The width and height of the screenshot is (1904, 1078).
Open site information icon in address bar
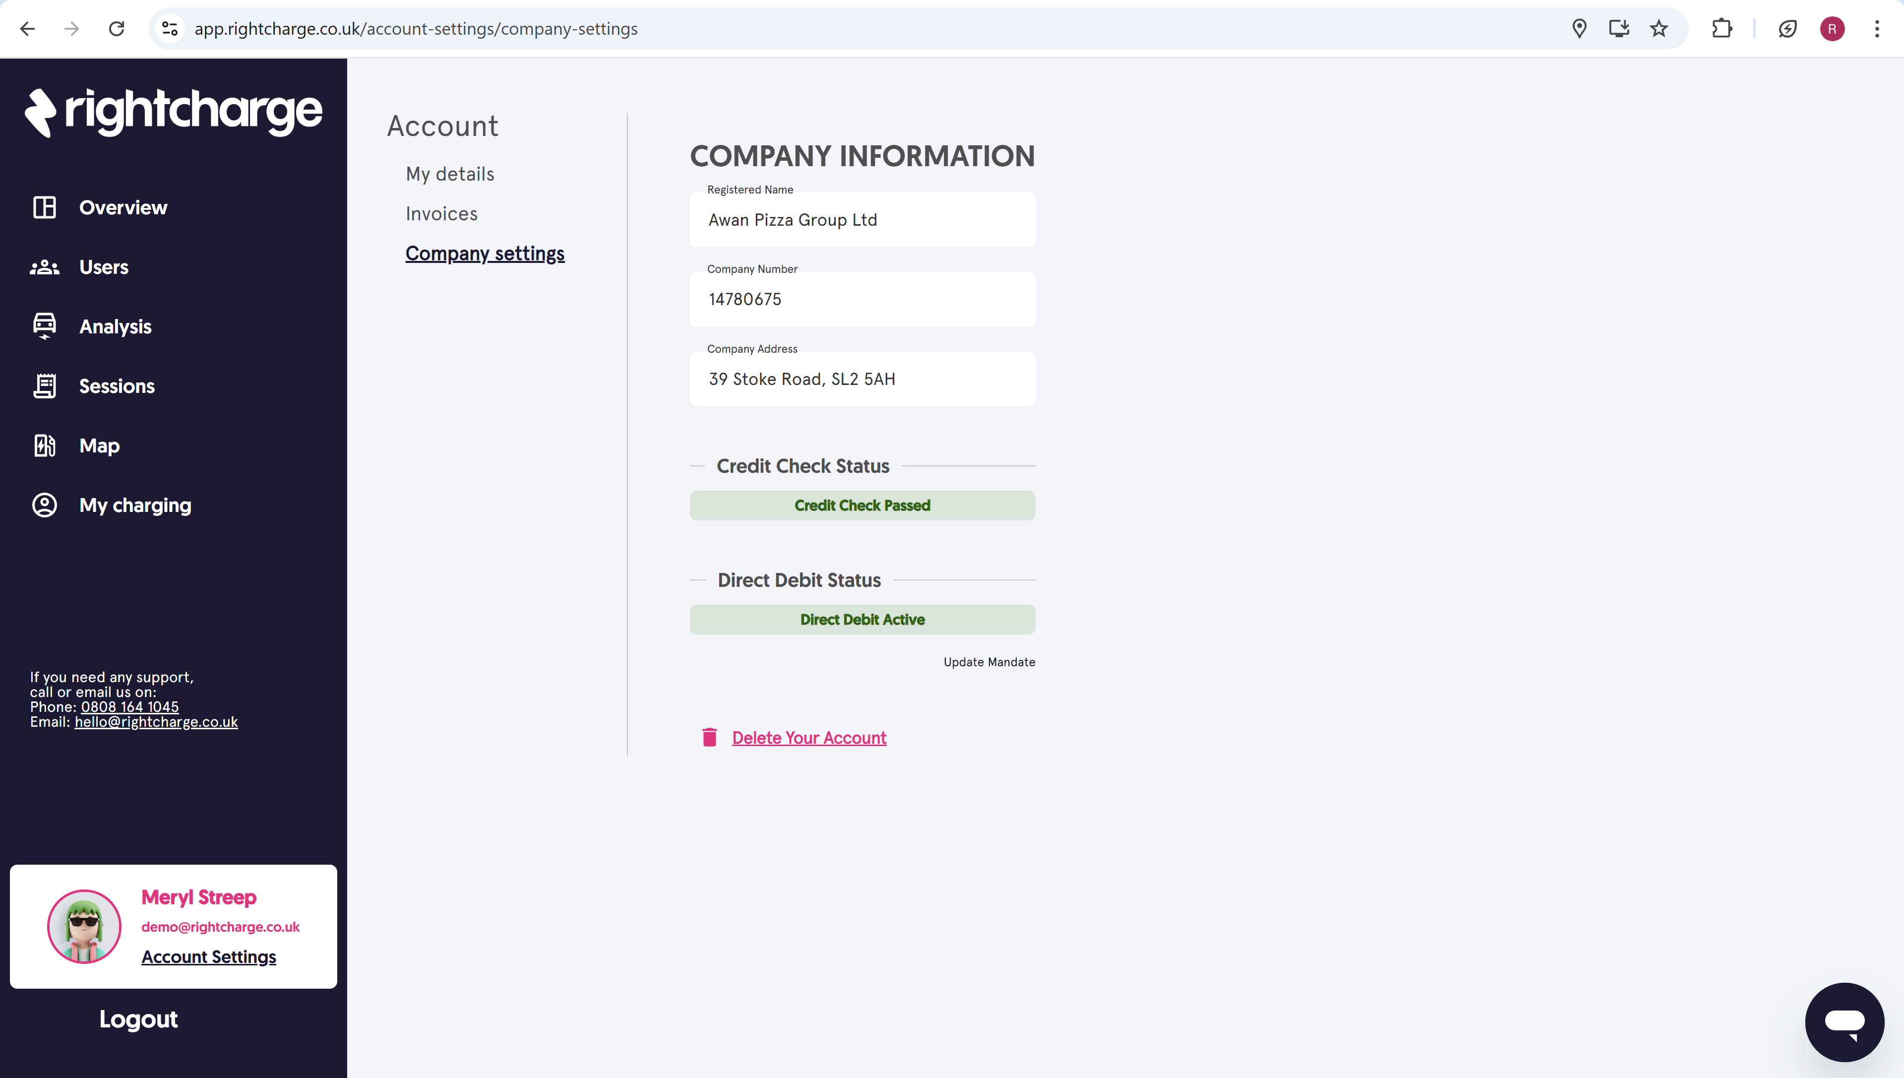click(x=170, y=29)
